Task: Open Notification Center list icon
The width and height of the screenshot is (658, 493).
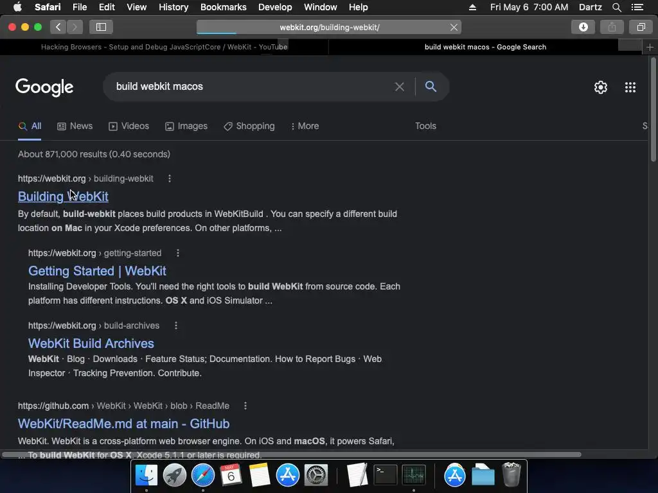Action: pos(637,7)
